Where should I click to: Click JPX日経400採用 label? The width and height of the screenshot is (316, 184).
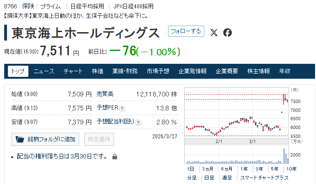click(x=133, y=7)
